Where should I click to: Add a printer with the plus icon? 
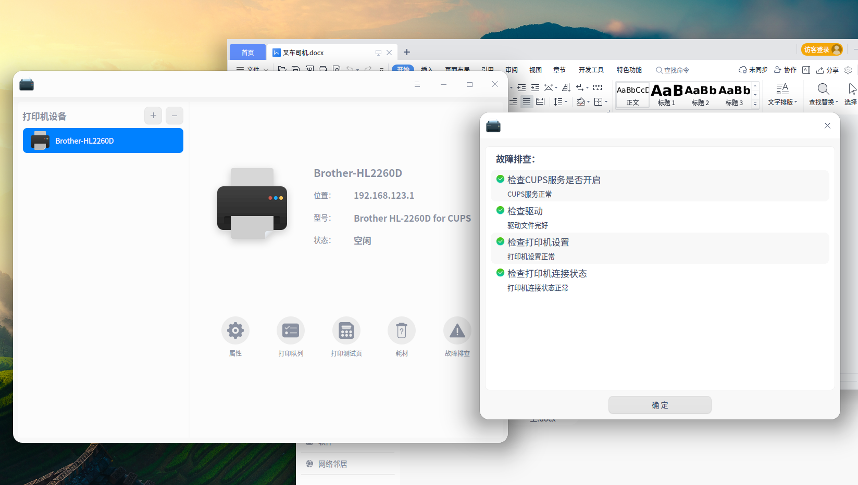(x=153, y=116)
